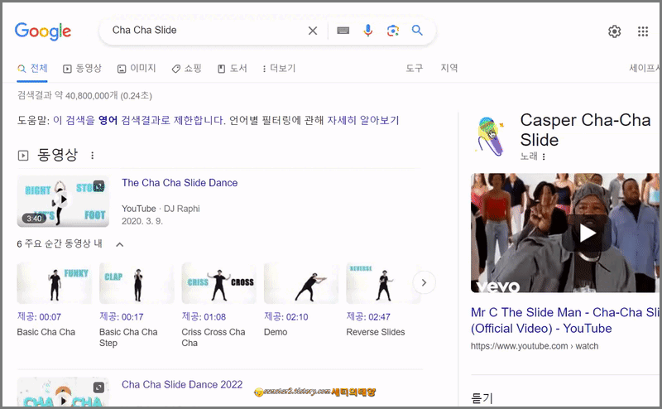Open Google Lens image search icon
662x409 pixels.
392,31
